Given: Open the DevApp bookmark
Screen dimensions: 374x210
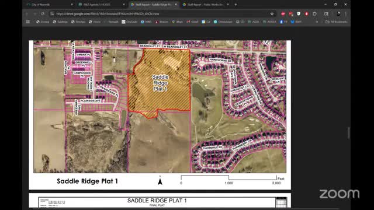Looking at the screenshot, I should coord(78,22).
